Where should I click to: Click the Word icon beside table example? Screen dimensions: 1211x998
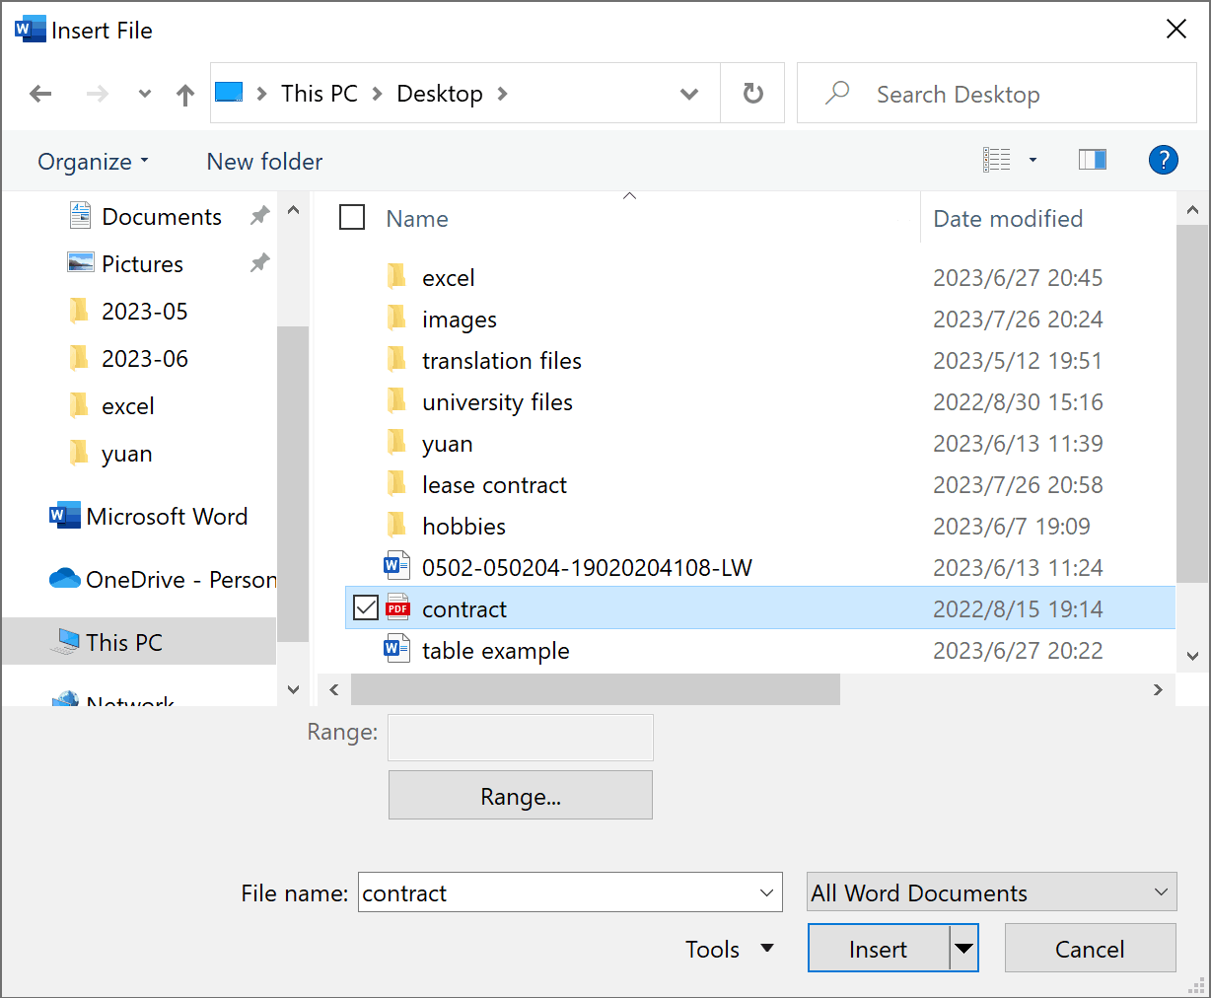click(397, 650)
